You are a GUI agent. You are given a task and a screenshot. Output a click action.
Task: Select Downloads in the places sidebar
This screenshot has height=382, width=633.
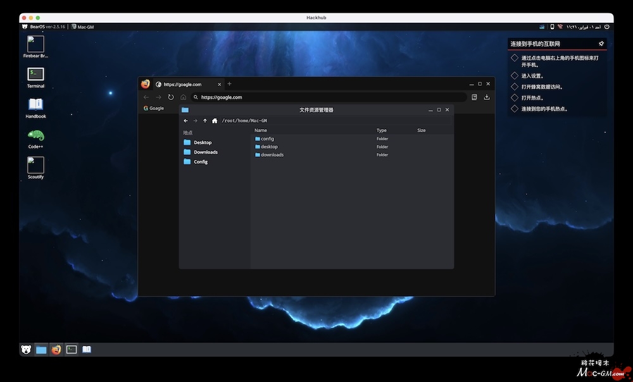click(x=205, y=152)
